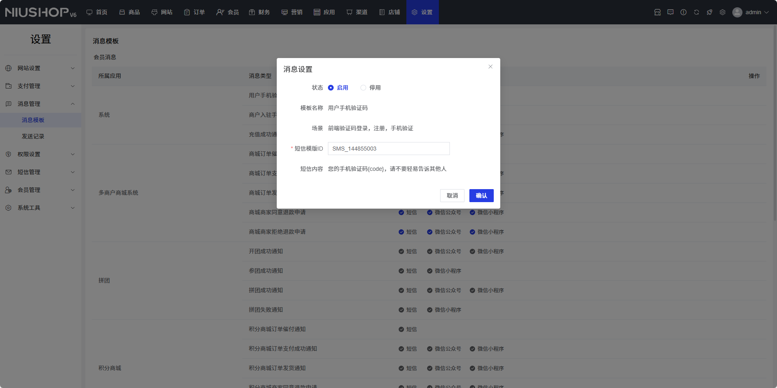Click the 短信模版ID input field

coord(388,149)
